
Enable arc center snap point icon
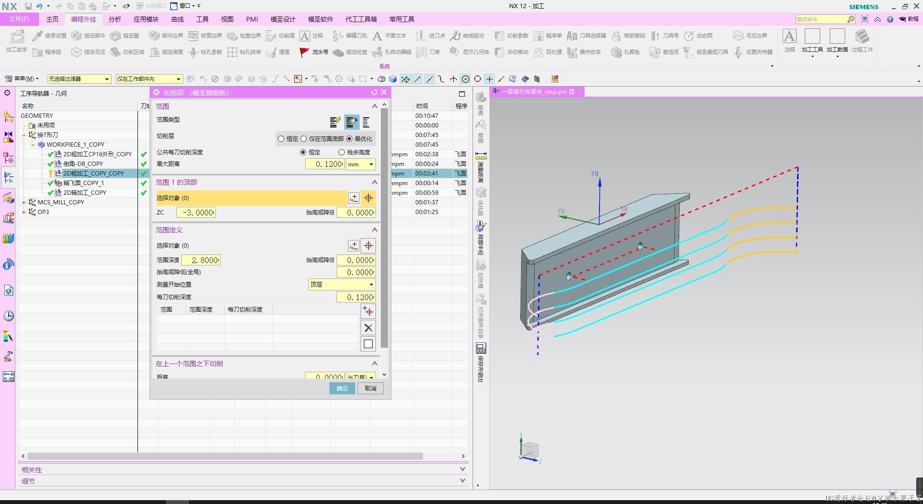coord(465,79)
